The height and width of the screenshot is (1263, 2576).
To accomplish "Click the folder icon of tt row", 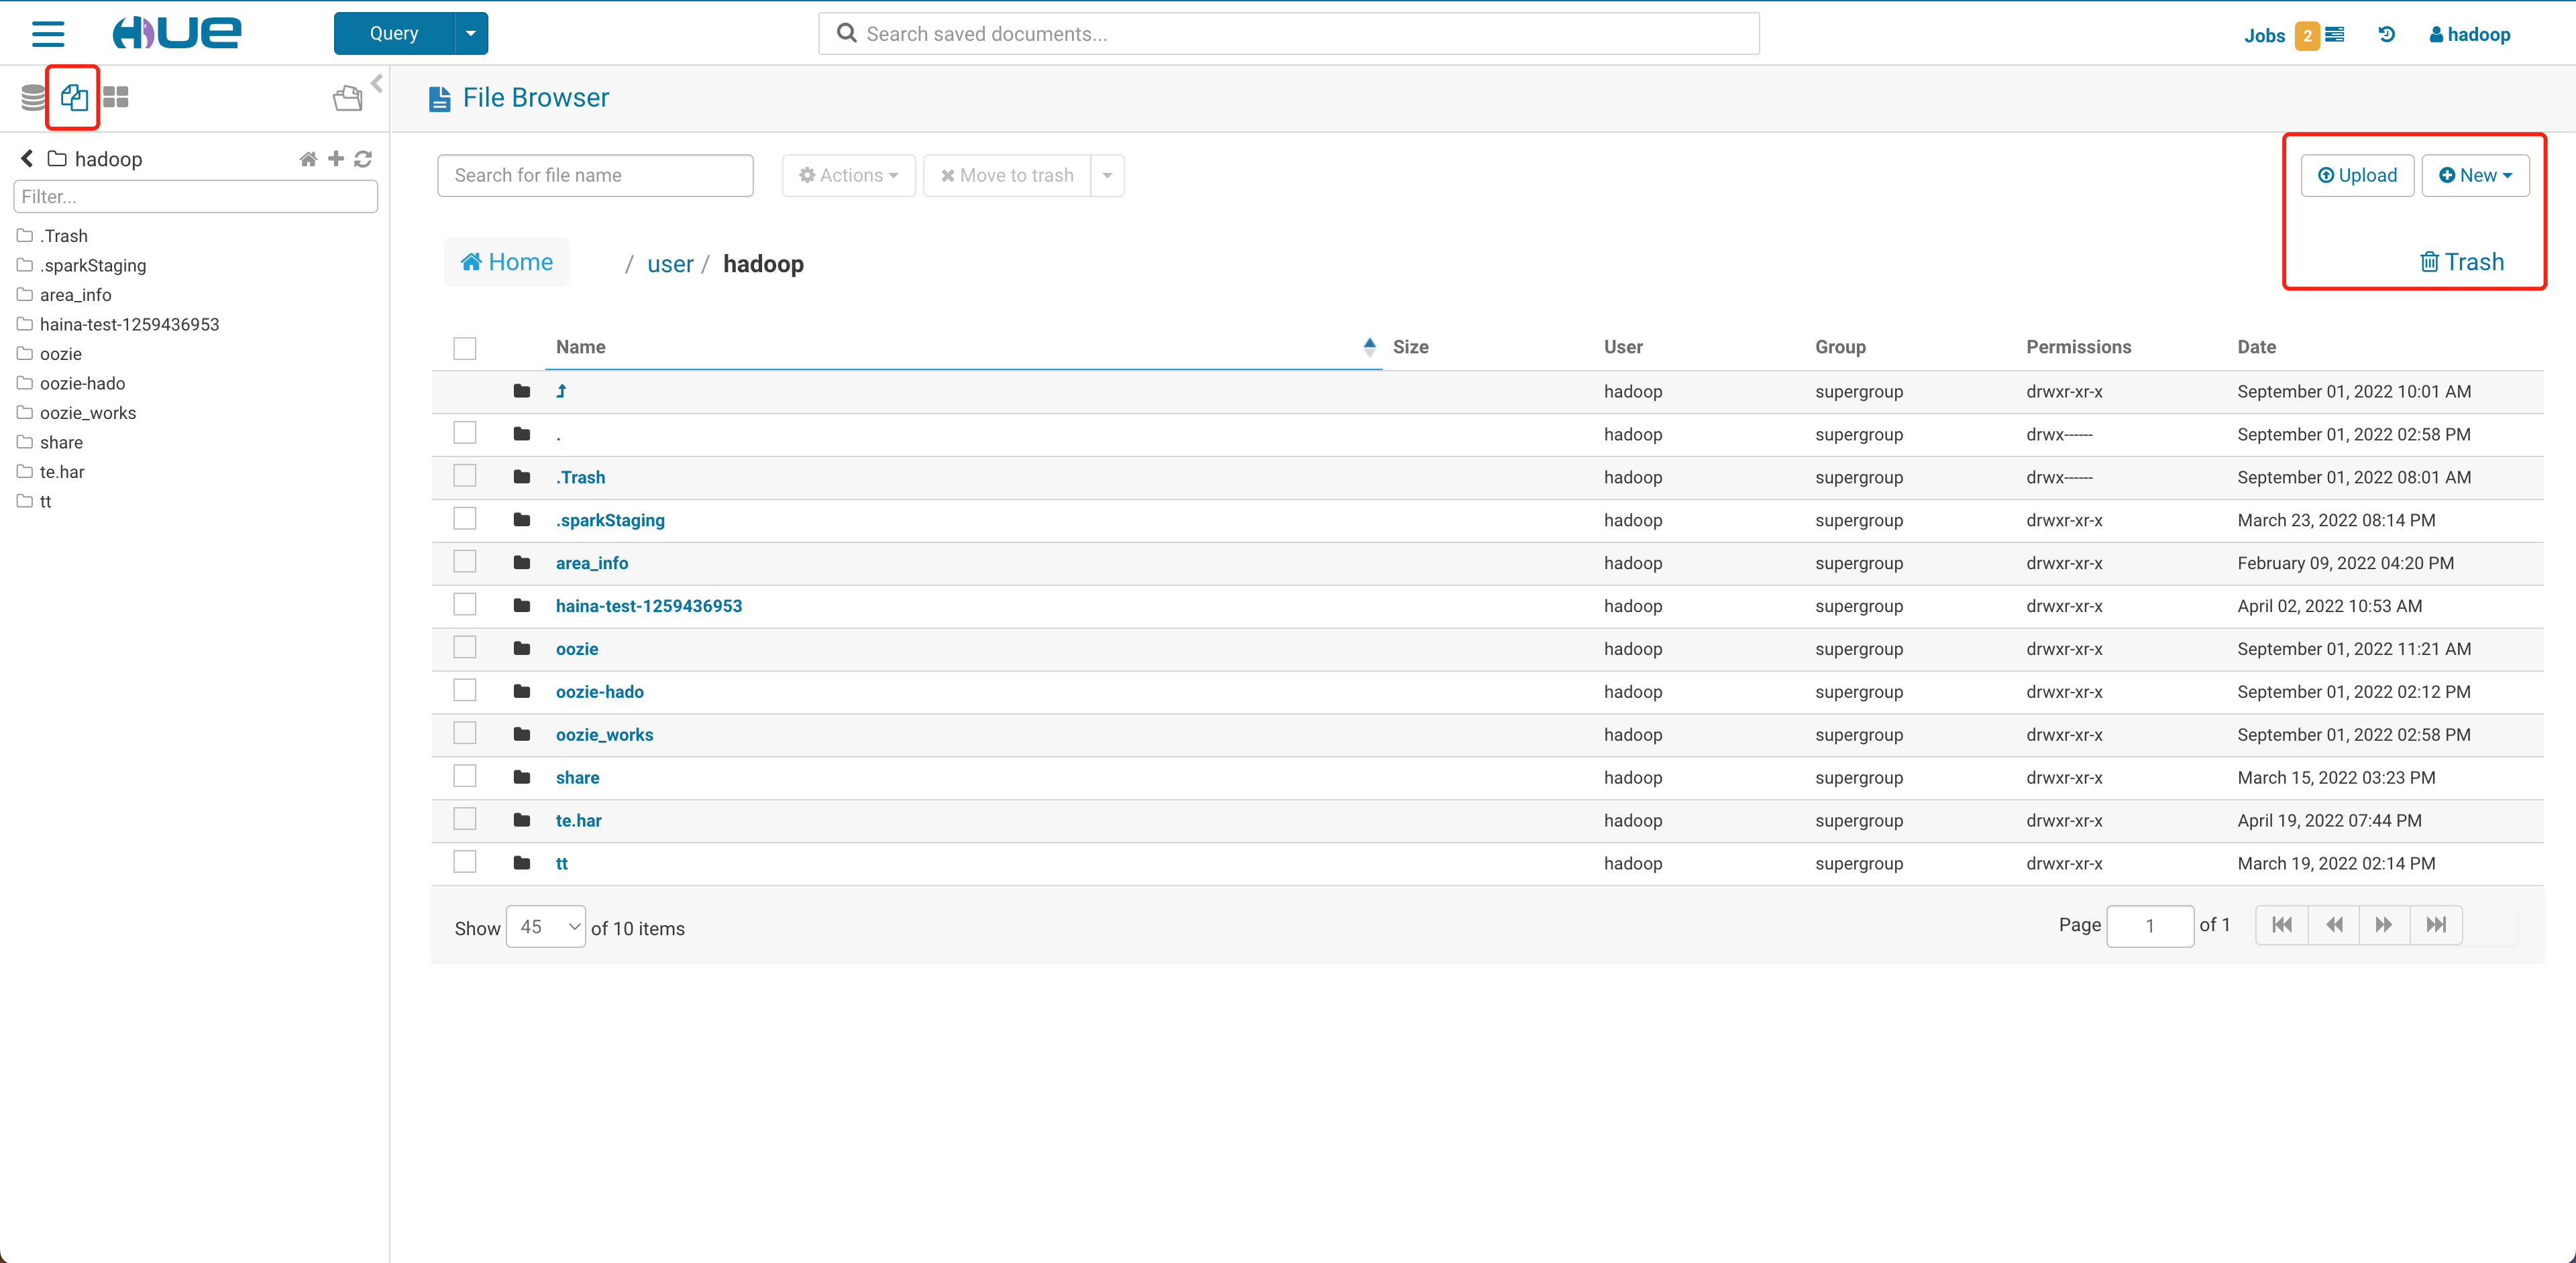I will click(x=521, y=863).
